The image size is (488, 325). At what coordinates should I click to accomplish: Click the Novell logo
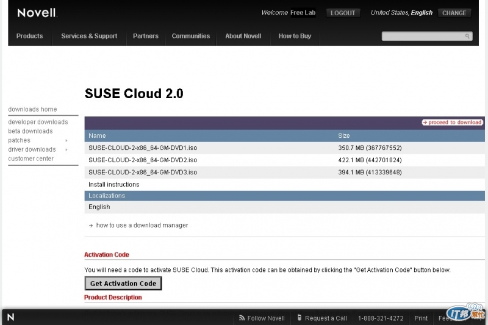coord(37,13)
